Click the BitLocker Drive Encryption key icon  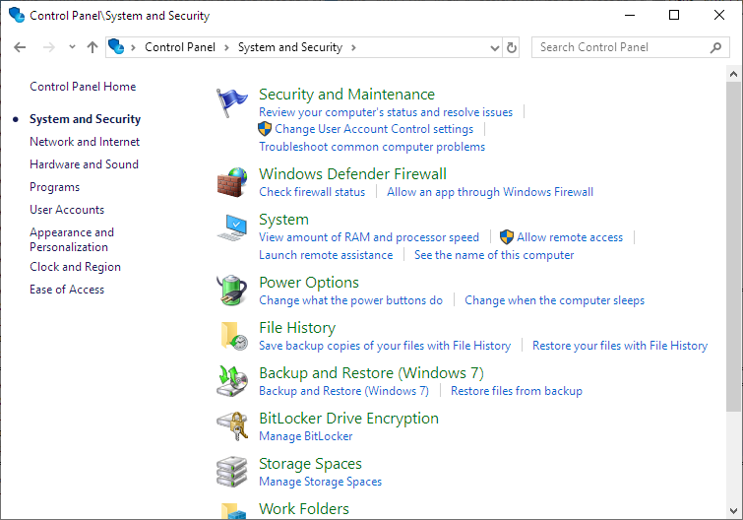[x=232, y=426]
